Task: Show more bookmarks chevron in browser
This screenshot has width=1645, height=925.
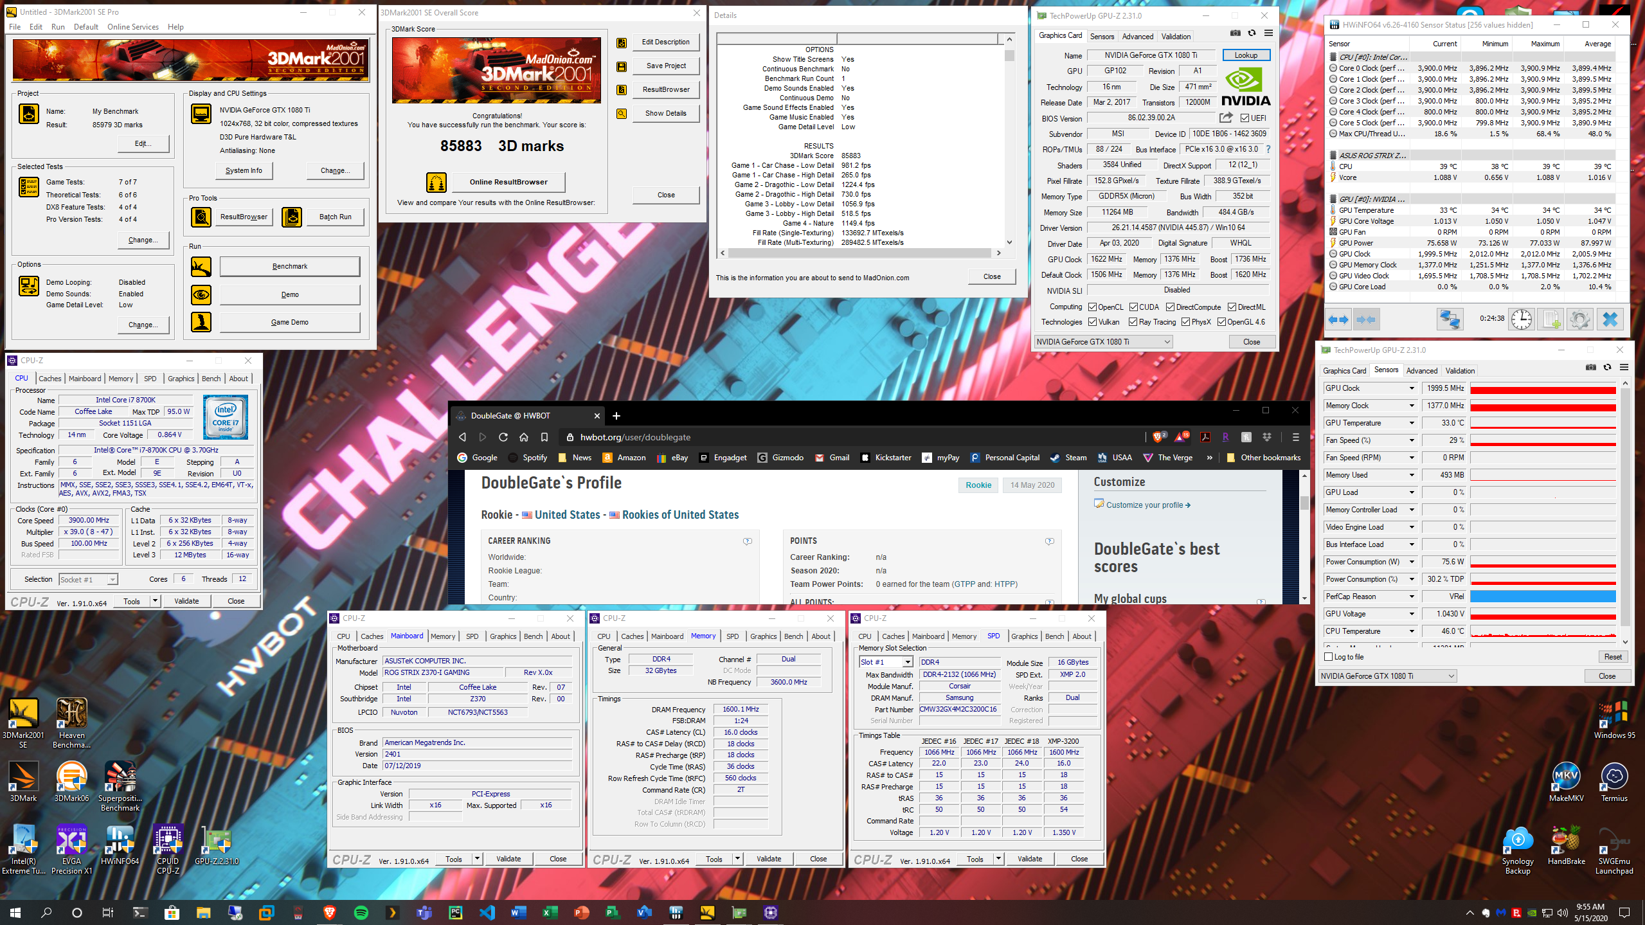Action: (x=1210, y=458)
